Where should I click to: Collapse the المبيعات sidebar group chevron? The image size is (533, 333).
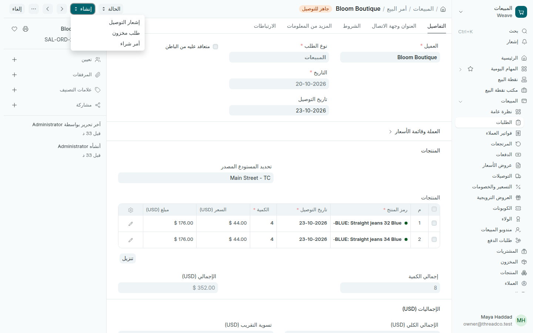(460, 101)
